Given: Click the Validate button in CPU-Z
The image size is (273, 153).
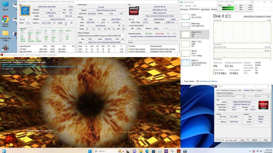Looking at the screenshot, I should [x=254, y=140].
